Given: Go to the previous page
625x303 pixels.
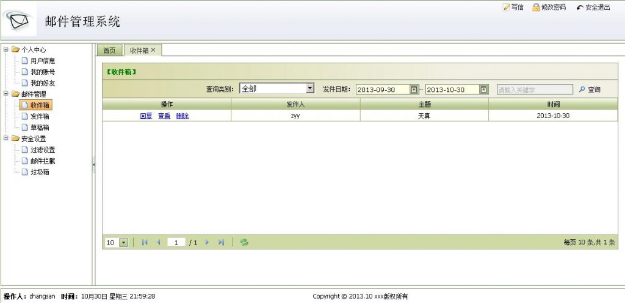Looking at the screenshot, I should pos(159,242).
